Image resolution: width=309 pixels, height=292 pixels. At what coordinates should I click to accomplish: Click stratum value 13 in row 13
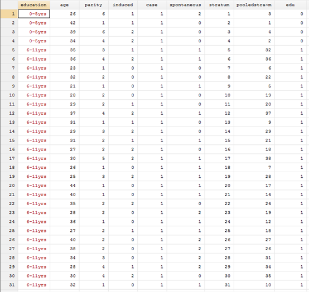[x=219, y=122]
